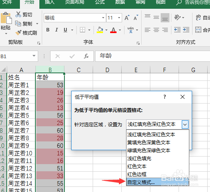
Task: Close the 低于平均值 dialog
Action: (183, 97)
